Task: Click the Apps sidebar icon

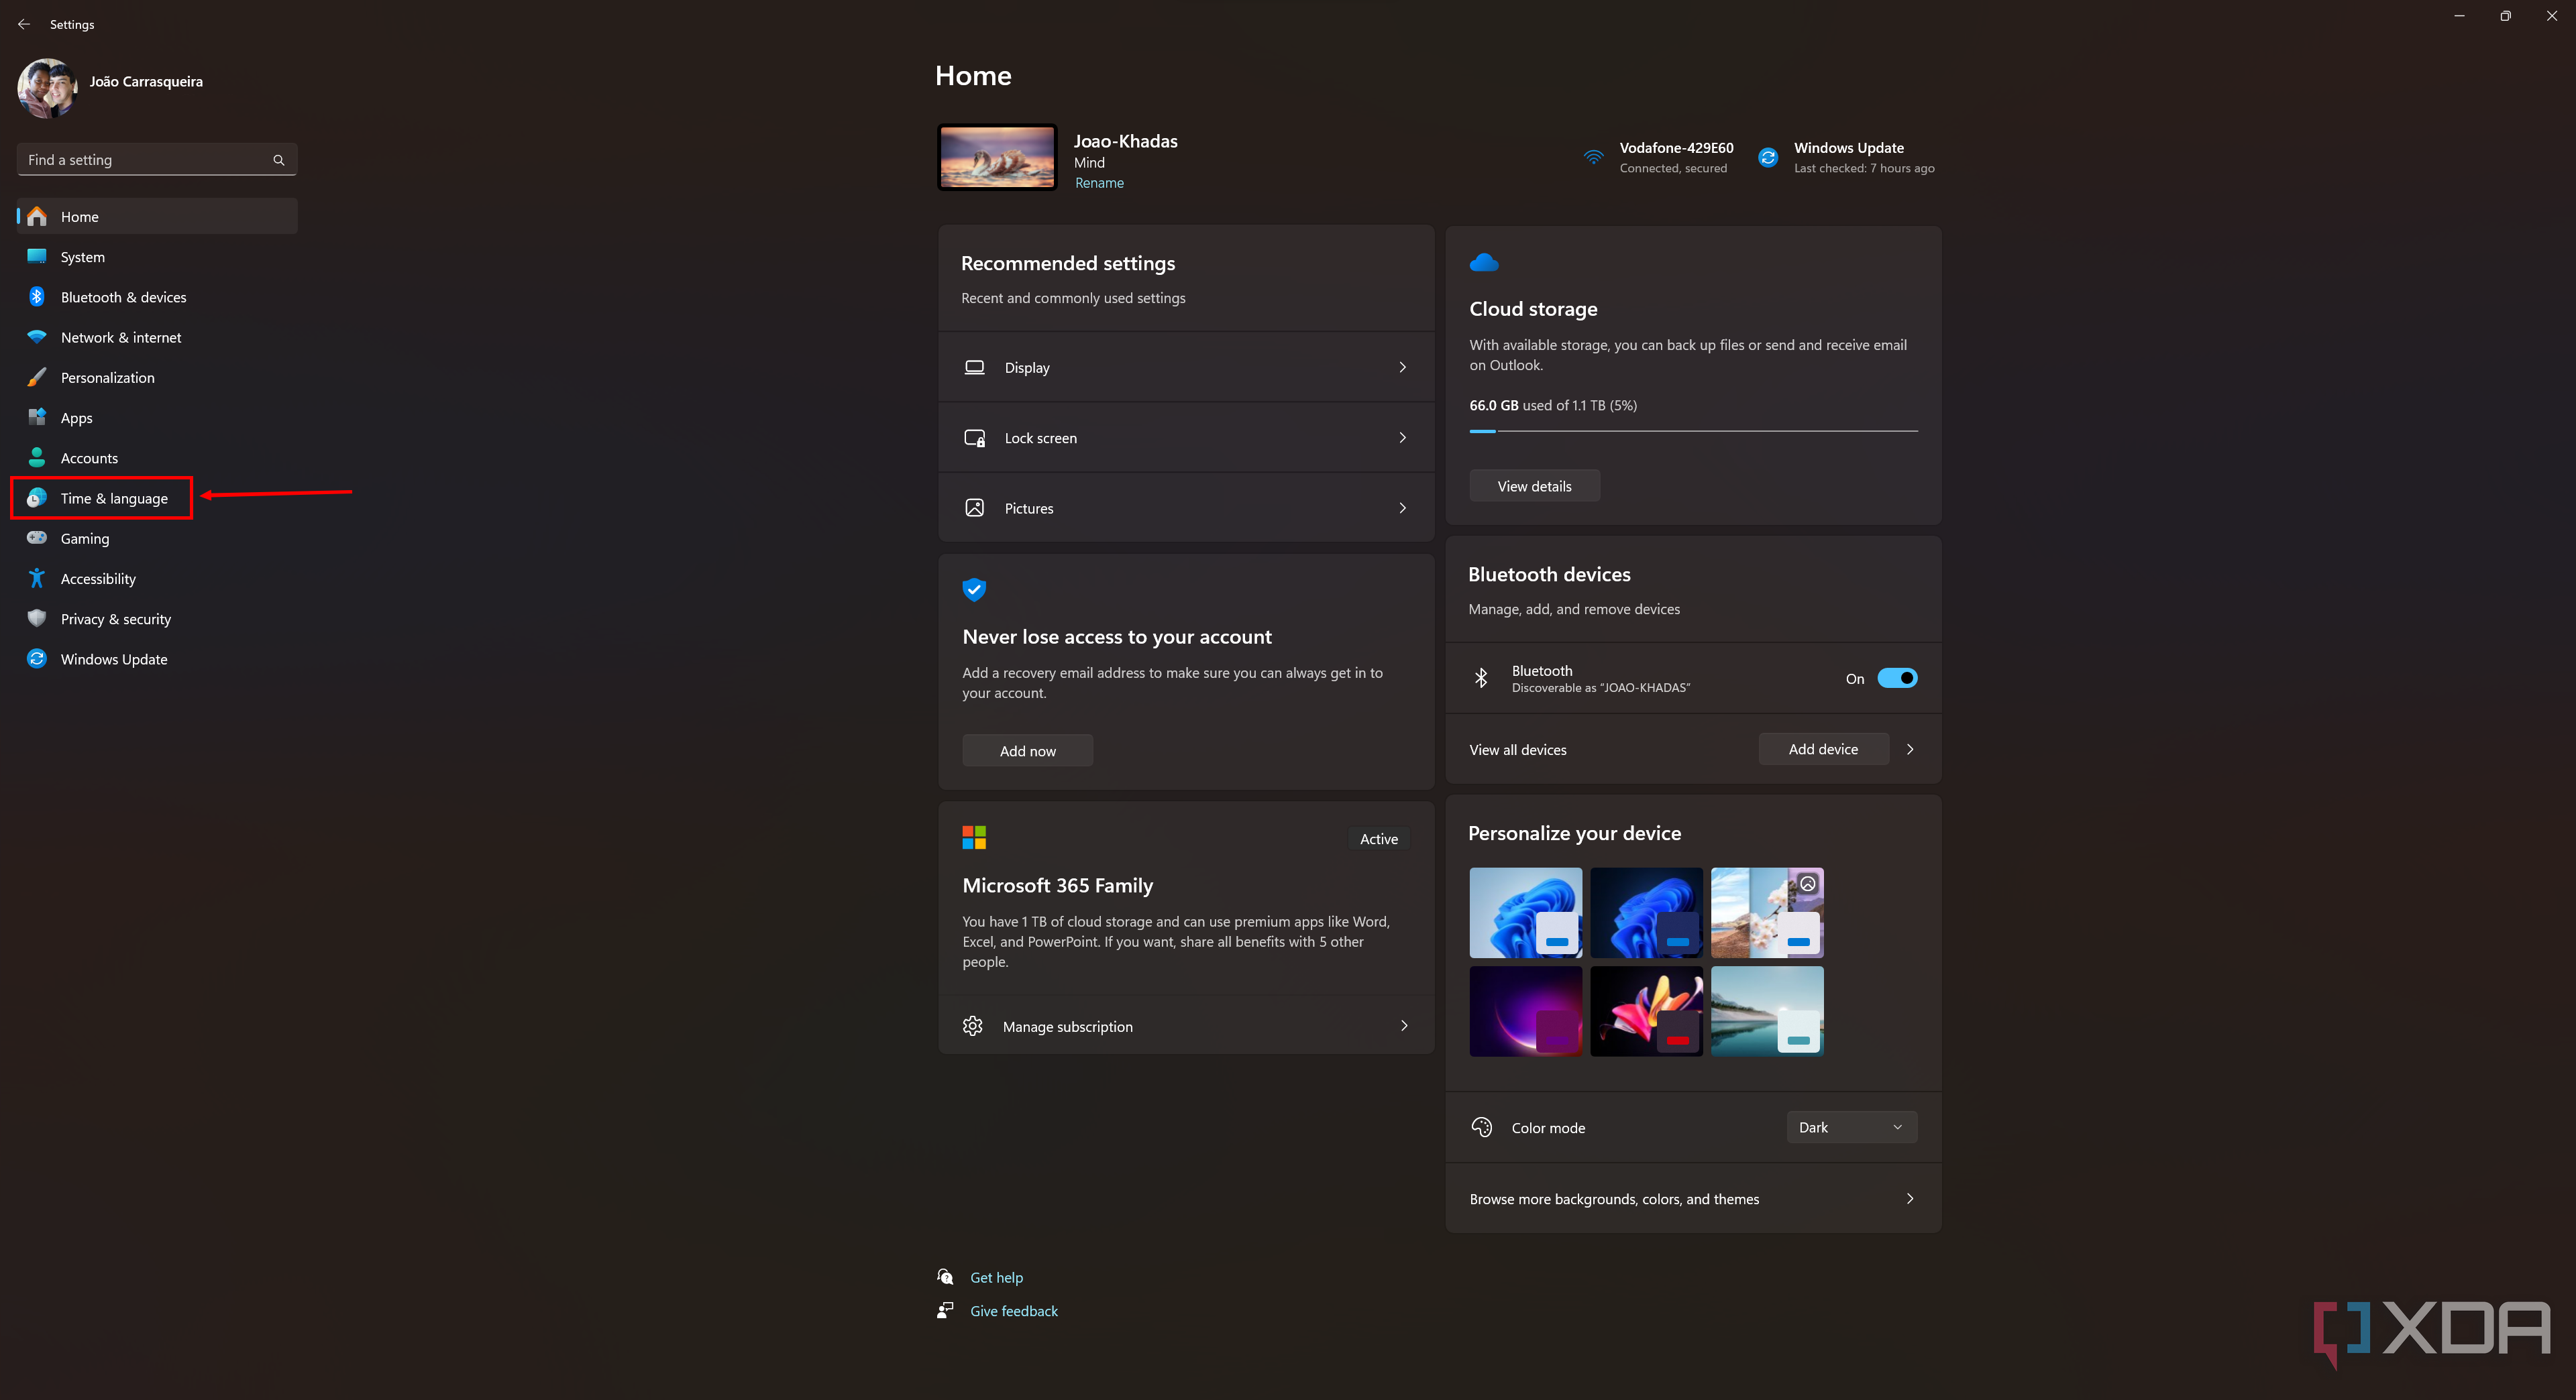Action: click(37, 418)
